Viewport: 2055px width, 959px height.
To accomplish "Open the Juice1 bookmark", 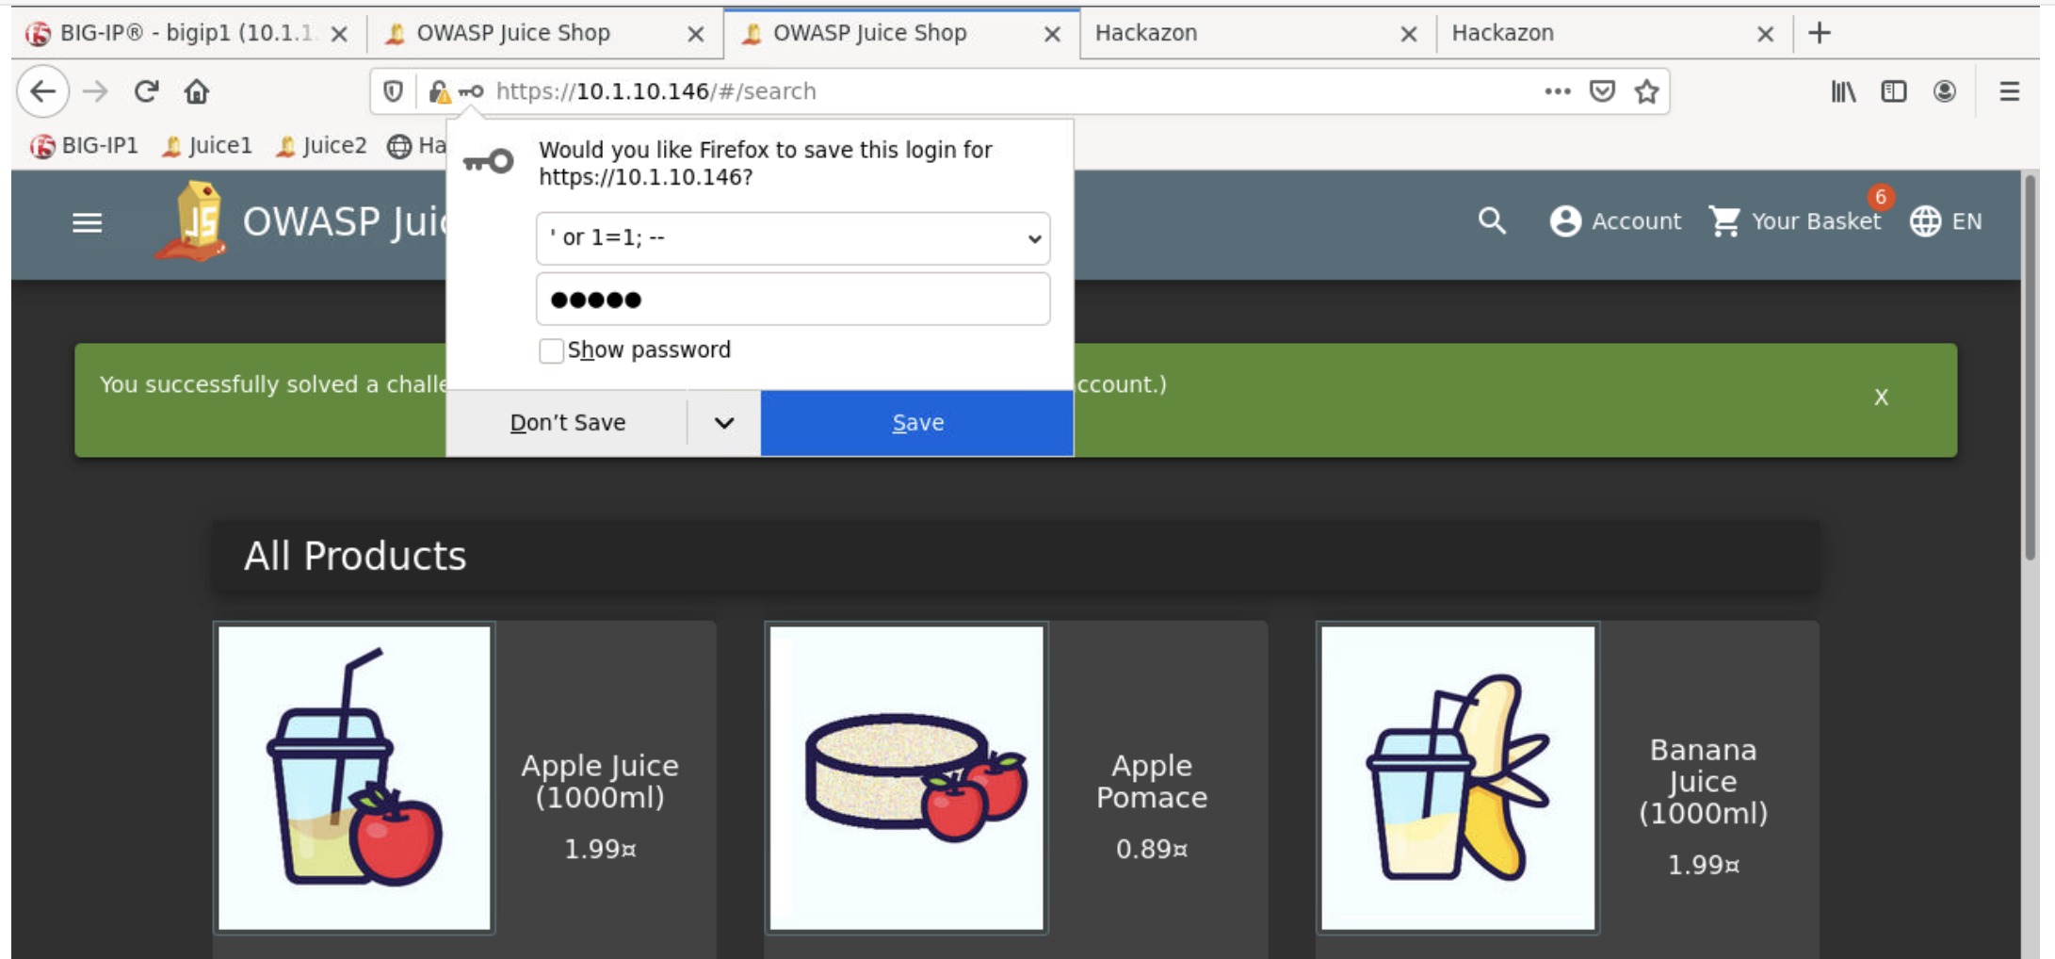I will coord(207,145).
